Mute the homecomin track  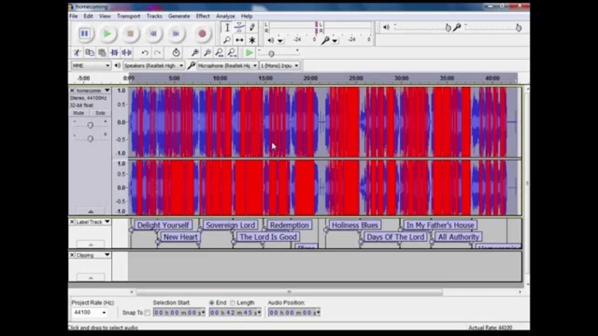(79, 113)
